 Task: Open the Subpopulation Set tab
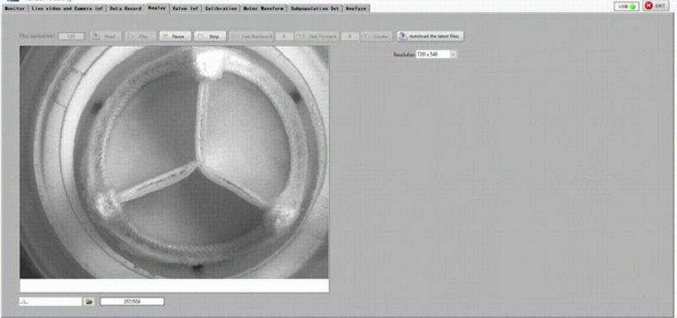click(x=315, y=8)
